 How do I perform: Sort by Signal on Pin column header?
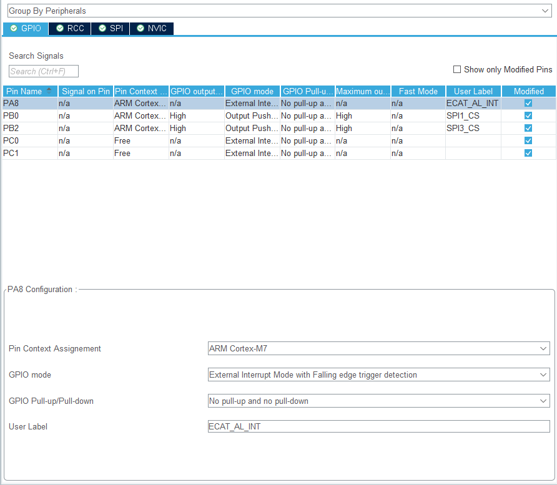tap(86, 91)
